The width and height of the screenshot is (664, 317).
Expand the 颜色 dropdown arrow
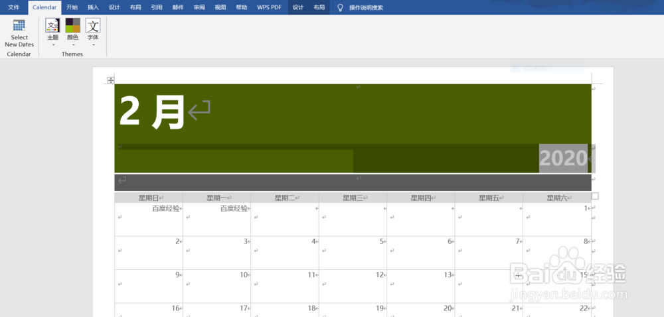click(x=73, y=44)
